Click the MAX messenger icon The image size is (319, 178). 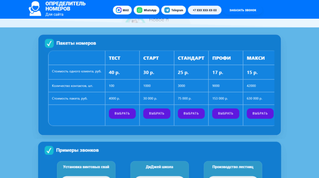[x=119, y=10]
